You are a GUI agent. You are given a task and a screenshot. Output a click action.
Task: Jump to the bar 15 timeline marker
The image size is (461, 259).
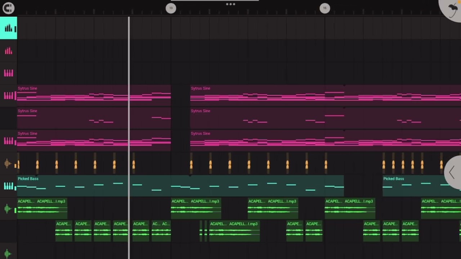click(325, 8)
